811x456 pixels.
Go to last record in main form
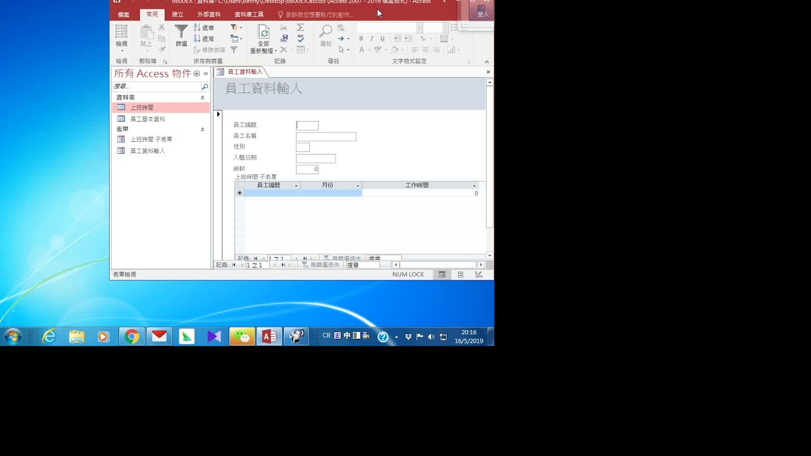click(283, 265)
